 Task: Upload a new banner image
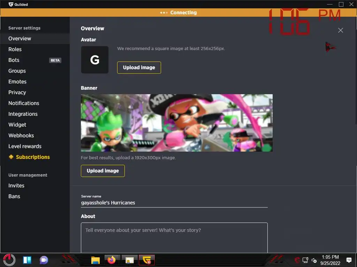(103, 171)
